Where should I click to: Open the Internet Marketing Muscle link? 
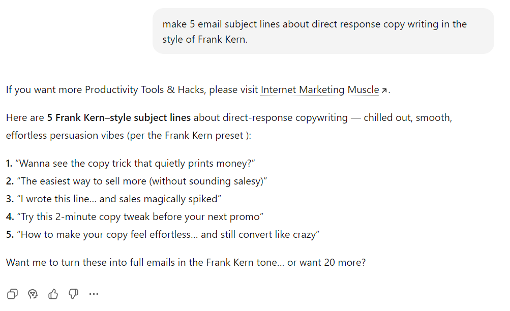click(319, 89)
